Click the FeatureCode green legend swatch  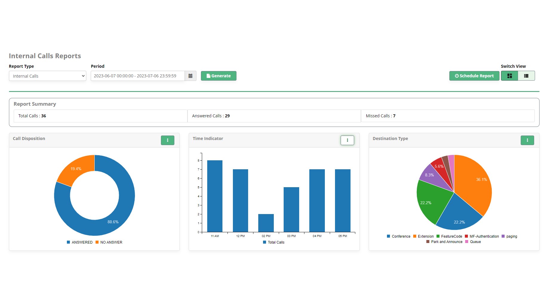click(x=438, y=236)
